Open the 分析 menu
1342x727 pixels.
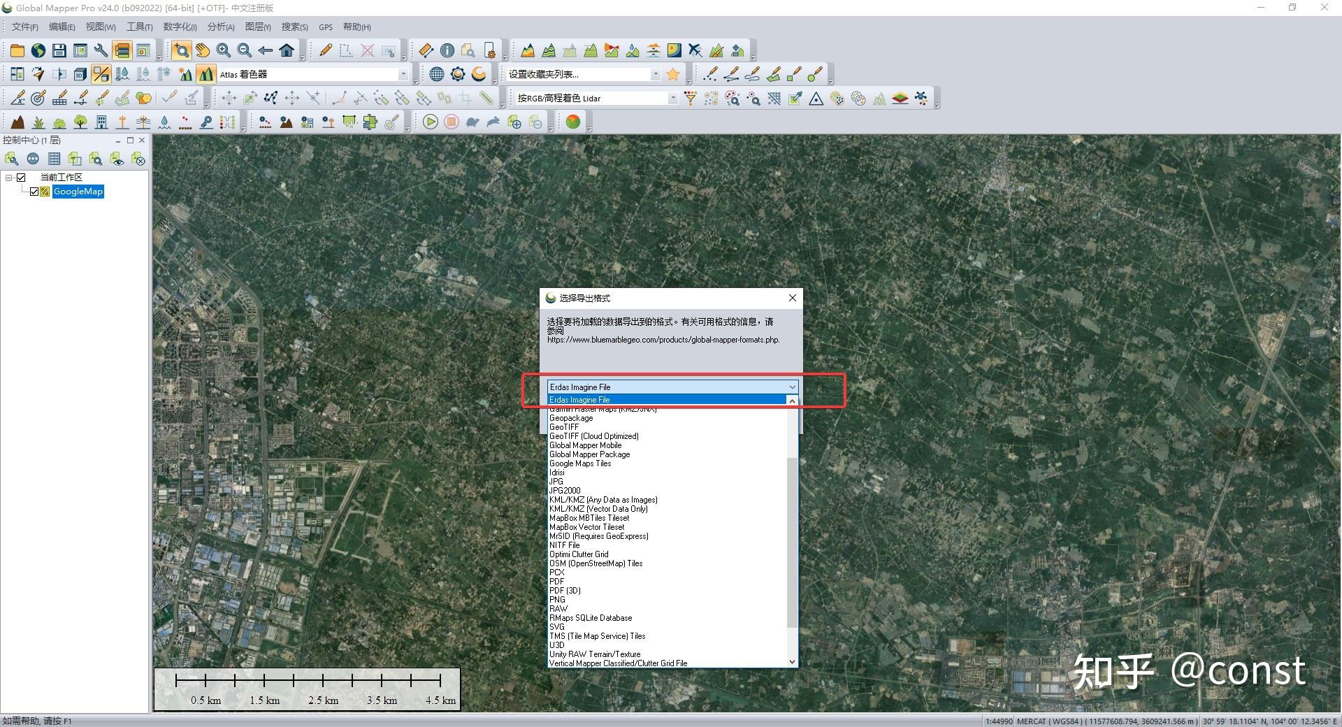[x=221, y=27]
